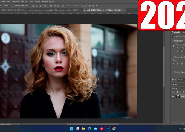Switch to monitor grande rojo version.psd tab
185x132 pixels.
54,10
